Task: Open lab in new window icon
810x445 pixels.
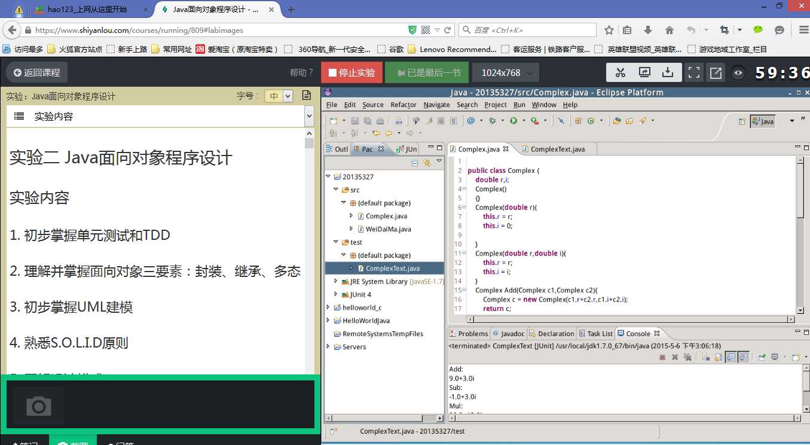Action: click(x=715, y=72)
